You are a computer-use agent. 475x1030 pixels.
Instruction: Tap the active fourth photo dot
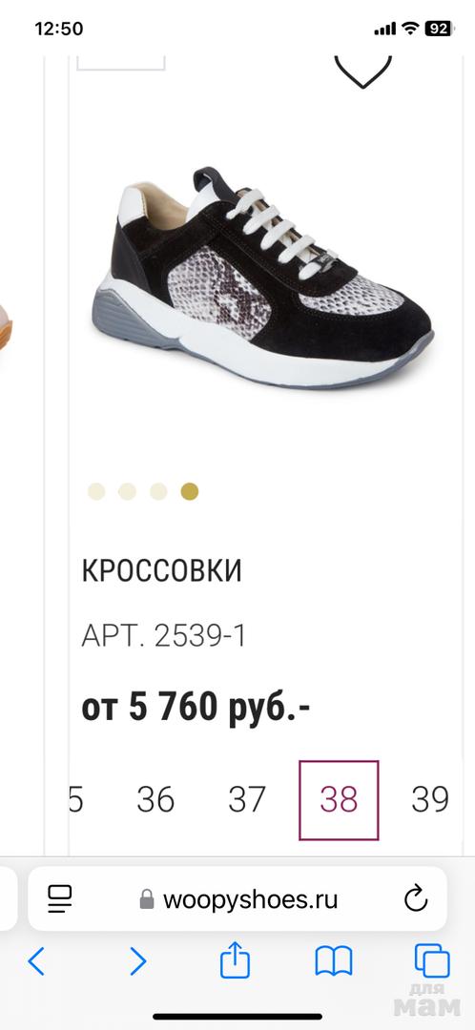[x=190, y=491]
